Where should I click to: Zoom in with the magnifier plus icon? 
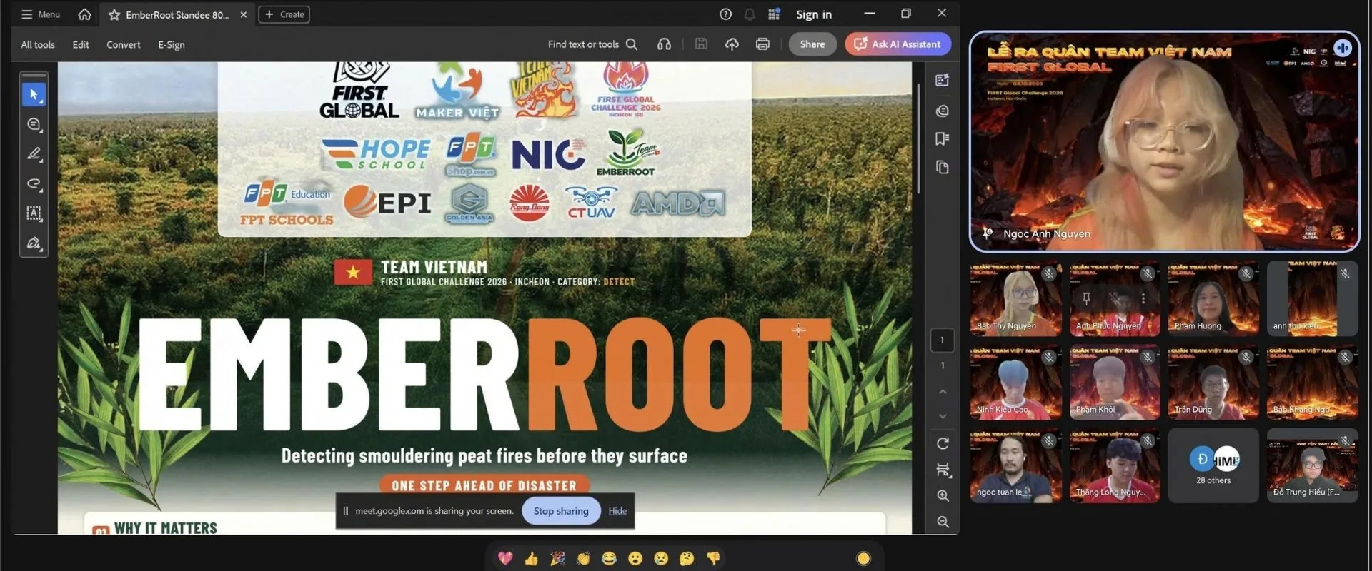pos(943,495)
